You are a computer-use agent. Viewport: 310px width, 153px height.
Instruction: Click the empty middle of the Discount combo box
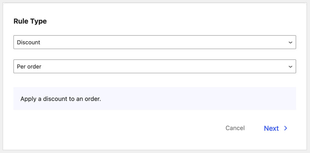click(163, 42)
